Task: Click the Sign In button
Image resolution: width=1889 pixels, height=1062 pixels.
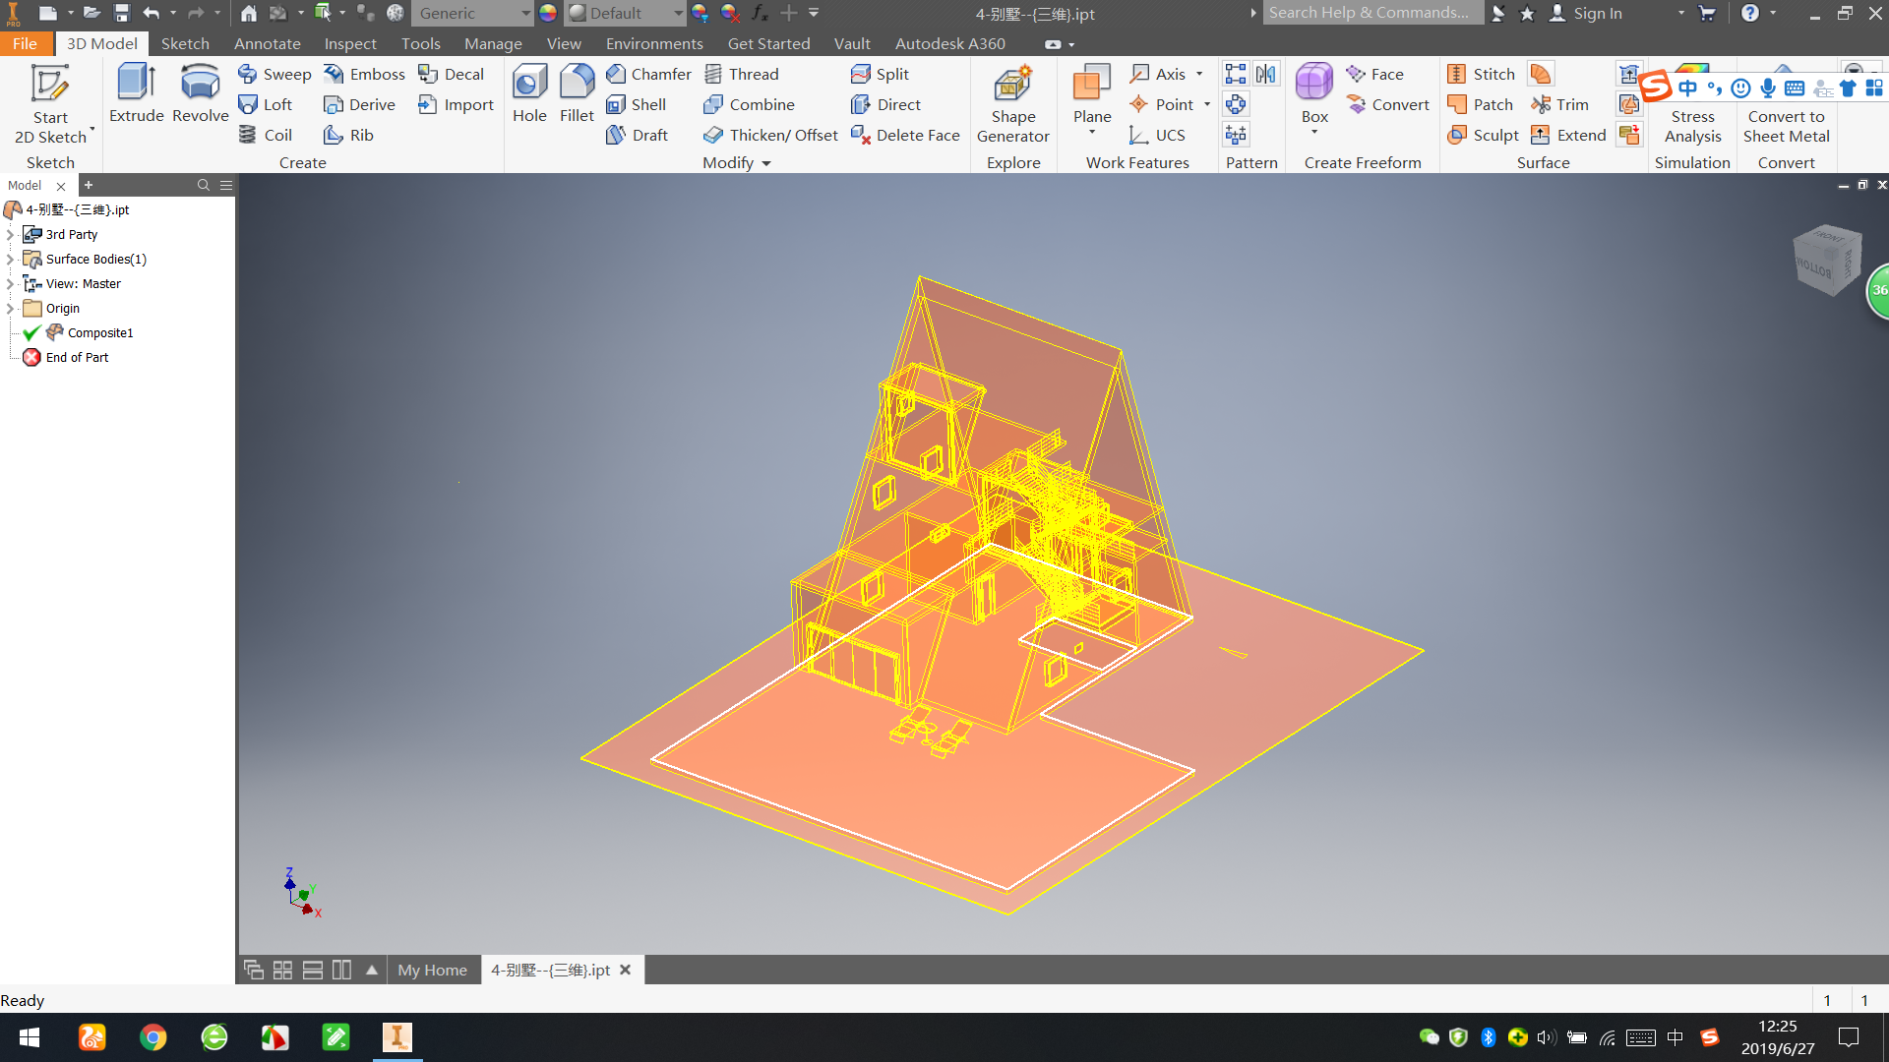Action: pyautogui.click(x=1586, y=14)
